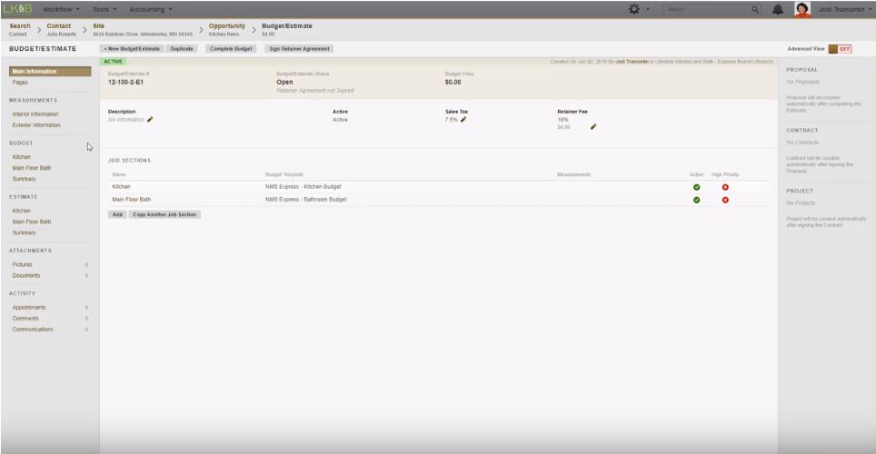
Task: Edit the Retainer Fee using pencil icon
Action: [593, 127]
